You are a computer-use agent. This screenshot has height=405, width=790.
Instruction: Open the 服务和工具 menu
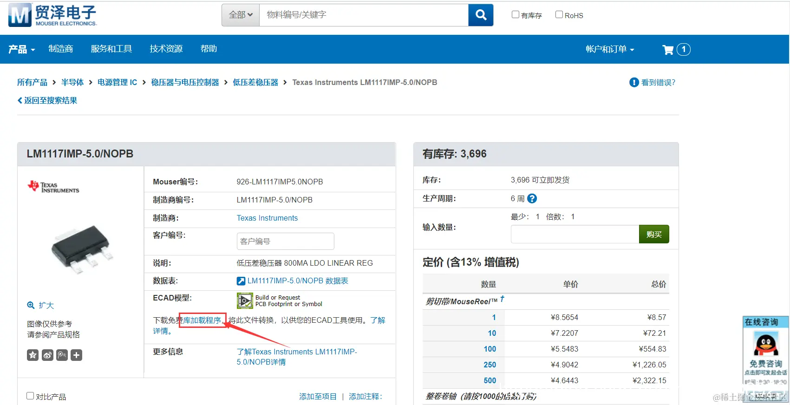pyautogui.click(x=111, y=49)
